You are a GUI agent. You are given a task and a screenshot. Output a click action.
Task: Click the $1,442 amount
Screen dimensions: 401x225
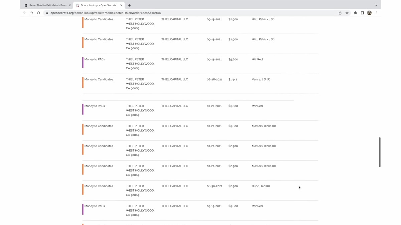(x=233, y=79)
